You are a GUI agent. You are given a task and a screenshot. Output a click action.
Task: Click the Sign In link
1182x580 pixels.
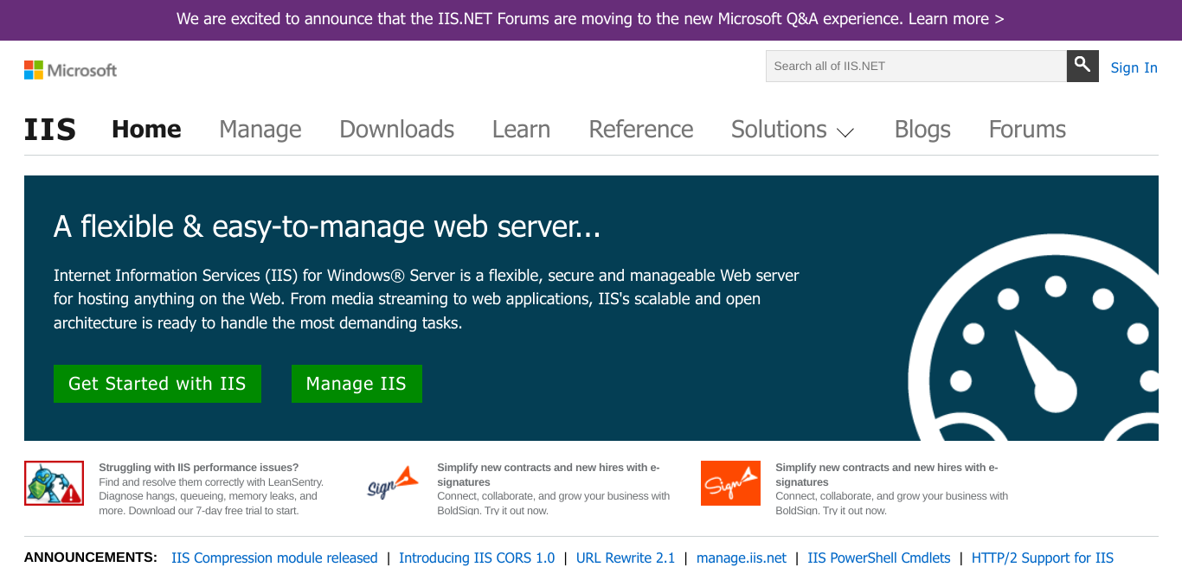(1134, 67)
